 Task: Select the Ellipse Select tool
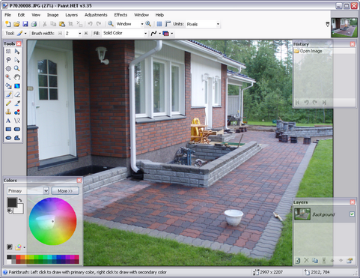(8, 68)
